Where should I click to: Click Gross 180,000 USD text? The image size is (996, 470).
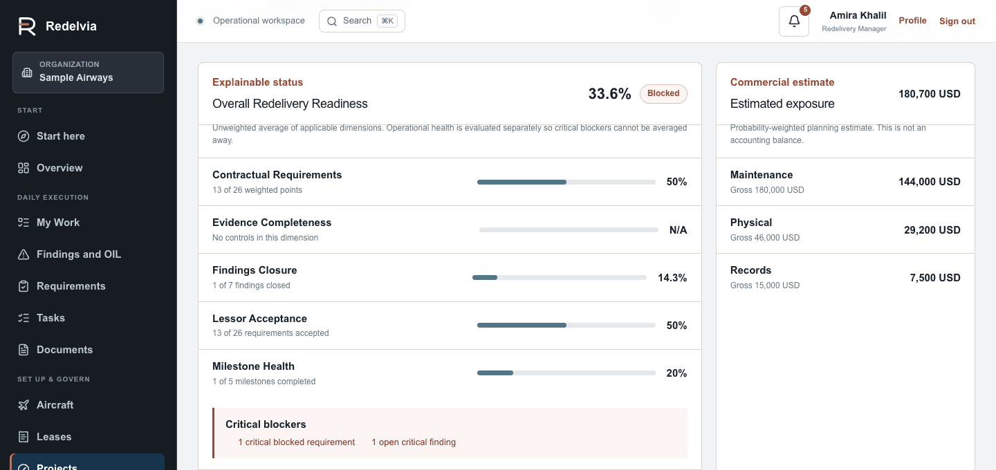[767, 190]
